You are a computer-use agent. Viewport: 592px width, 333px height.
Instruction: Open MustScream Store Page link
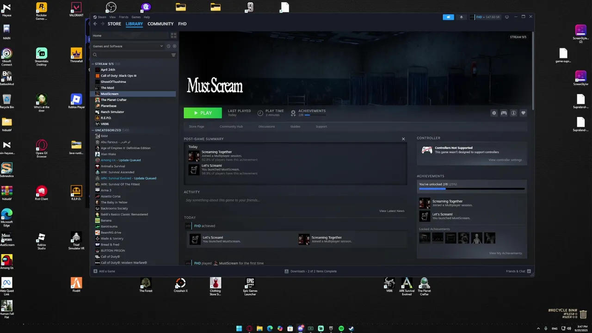tap(197, 126)
